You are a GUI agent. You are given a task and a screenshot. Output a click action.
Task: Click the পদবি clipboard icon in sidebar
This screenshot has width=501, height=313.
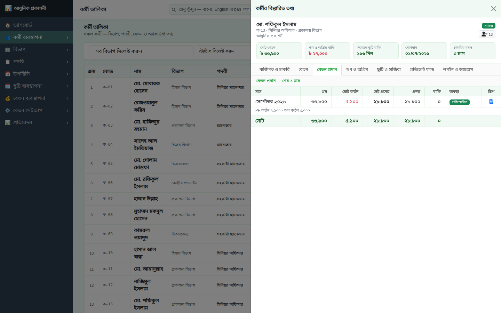point(8,62)
